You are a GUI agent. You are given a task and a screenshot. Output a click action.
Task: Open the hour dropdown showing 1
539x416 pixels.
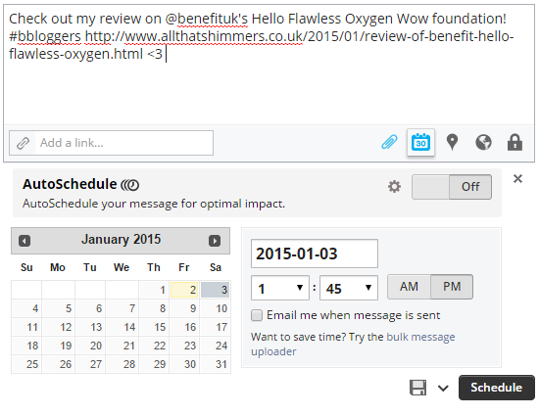[x=280, y=288]
